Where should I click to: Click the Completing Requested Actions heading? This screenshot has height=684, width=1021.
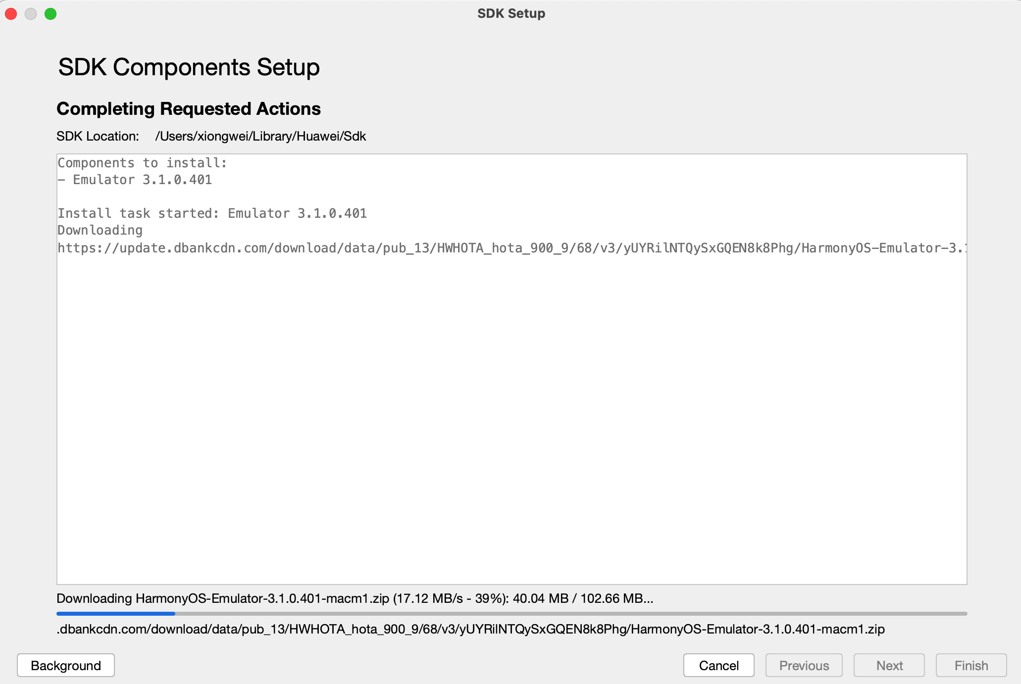tap(189, 108)
